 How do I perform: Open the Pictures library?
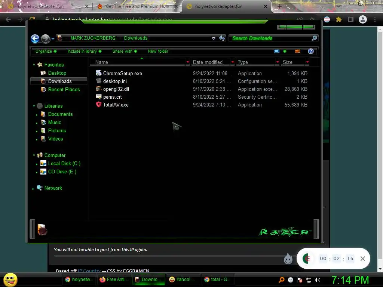(57, 130)
